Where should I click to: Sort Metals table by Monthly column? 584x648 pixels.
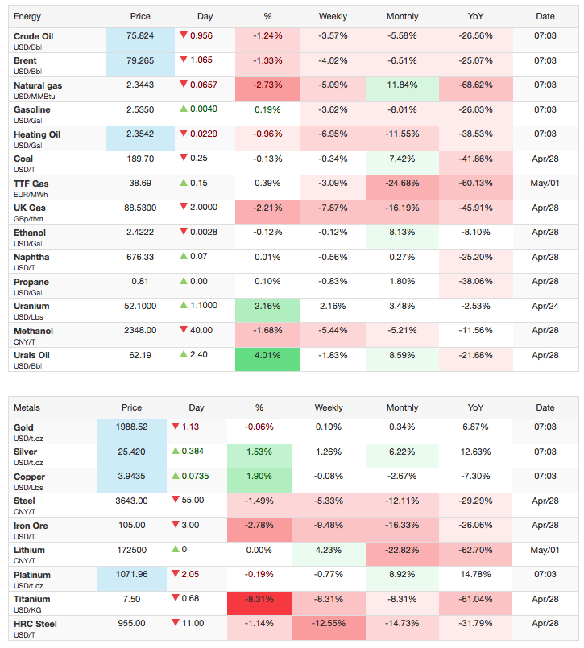coord(402,407)
